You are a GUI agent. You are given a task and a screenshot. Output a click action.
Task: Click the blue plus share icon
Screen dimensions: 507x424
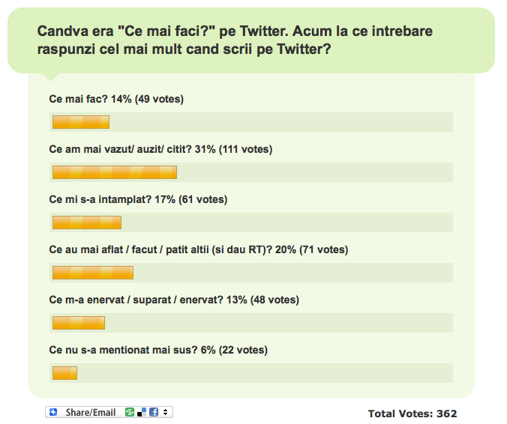coord(53,412)
